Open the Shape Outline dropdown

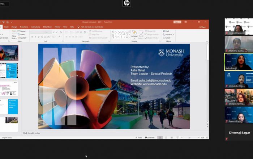pos(151,35)
